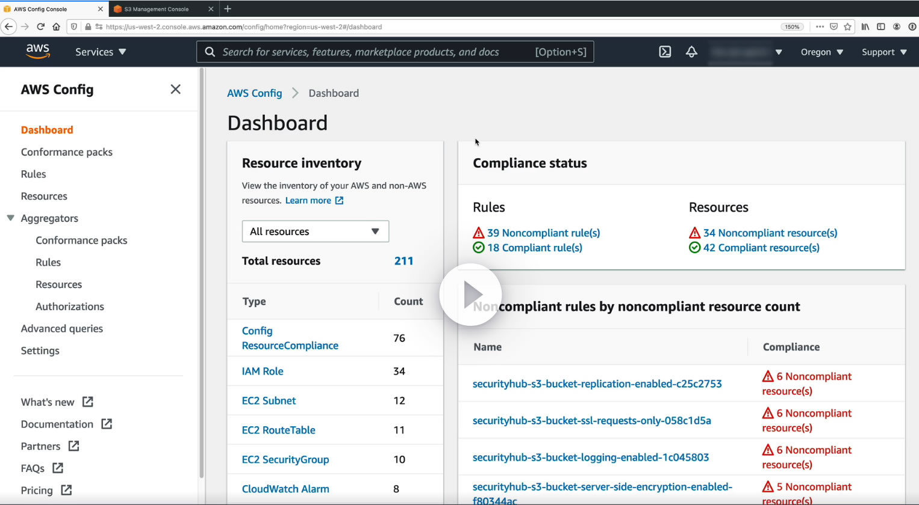Viewport: 919px width, 505px height.
Task: Open the Support menu dropdown
Action: (x=883, y=52)
